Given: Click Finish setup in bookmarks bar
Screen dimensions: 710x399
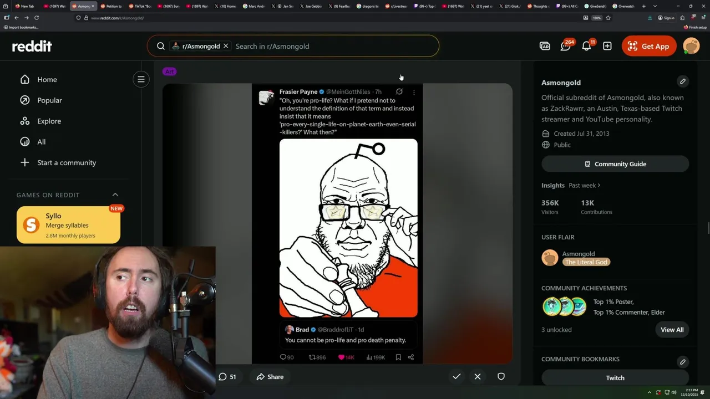Looking at the screenshot, I should pyautogui.click(x=696, y=27).
